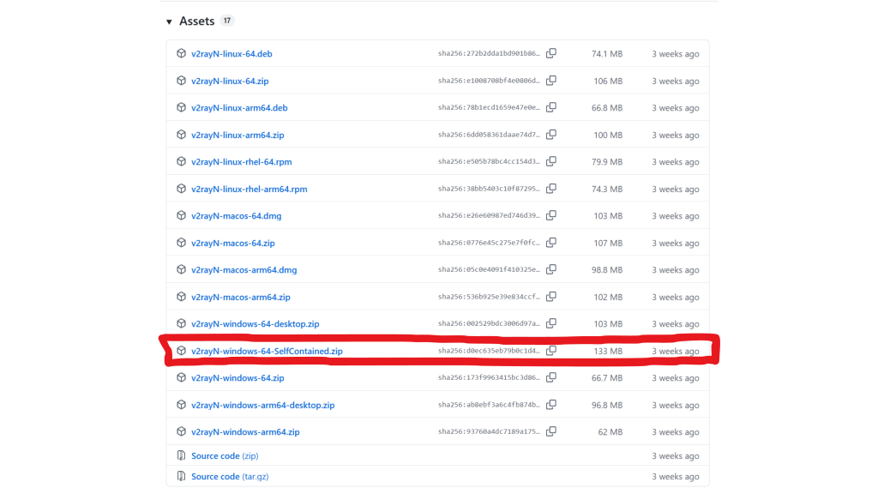The width and height of the screenshot is (878, 494).
Task: Download v2rayN-macos-arm64.dmg
Action: tap(244, 270)
